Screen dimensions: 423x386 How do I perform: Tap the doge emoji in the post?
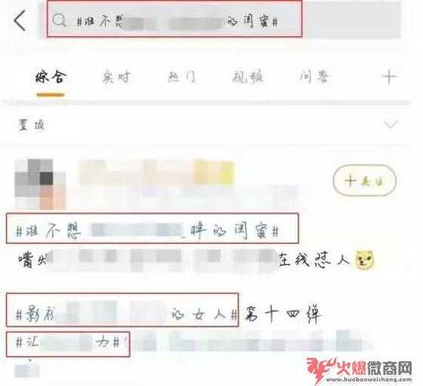[x=365, y=260]
